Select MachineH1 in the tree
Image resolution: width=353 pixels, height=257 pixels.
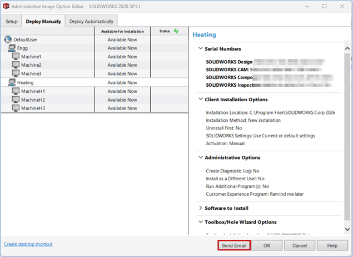(x=33, y=91)
